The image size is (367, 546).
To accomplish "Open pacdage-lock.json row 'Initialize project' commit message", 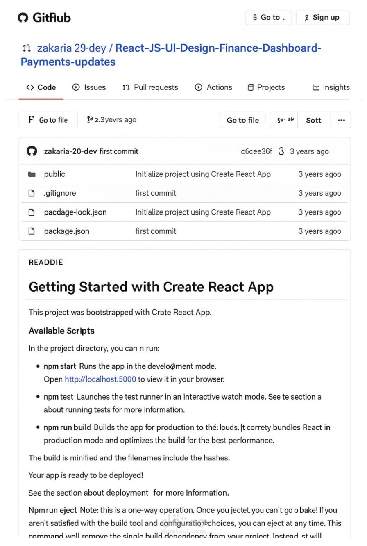I will coord(203,212).
